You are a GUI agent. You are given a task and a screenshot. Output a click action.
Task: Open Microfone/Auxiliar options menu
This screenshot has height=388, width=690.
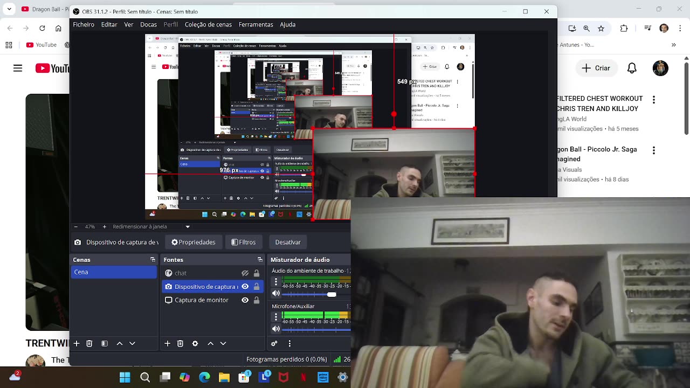(x=276, y=316)
